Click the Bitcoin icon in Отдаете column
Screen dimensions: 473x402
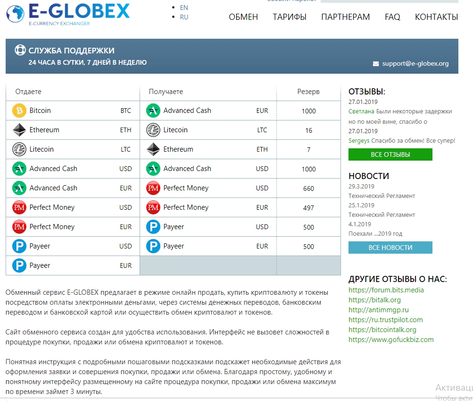[19, 111]
